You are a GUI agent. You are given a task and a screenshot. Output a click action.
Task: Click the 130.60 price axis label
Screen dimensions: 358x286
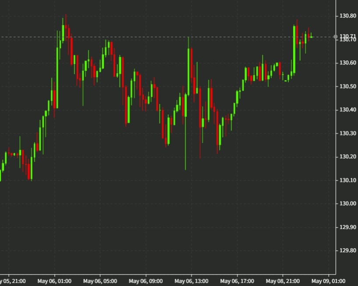click(x=348, y=63)
